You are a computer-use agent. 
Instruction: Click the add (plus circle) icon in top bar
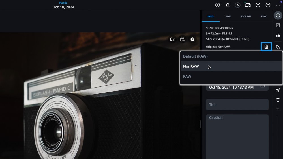[217, 5]
